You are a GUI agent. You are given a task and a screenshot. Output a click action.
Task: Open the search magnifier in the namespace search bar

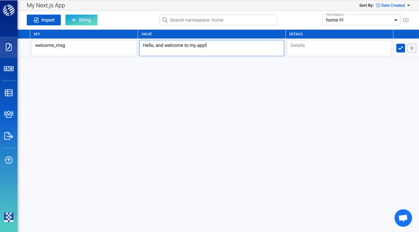[x=165, y=20]
